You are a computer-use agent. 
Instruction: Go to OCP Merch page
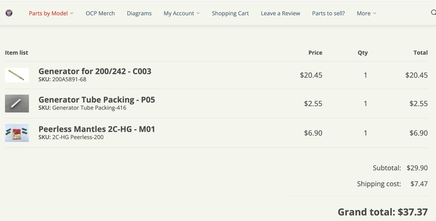100,13
